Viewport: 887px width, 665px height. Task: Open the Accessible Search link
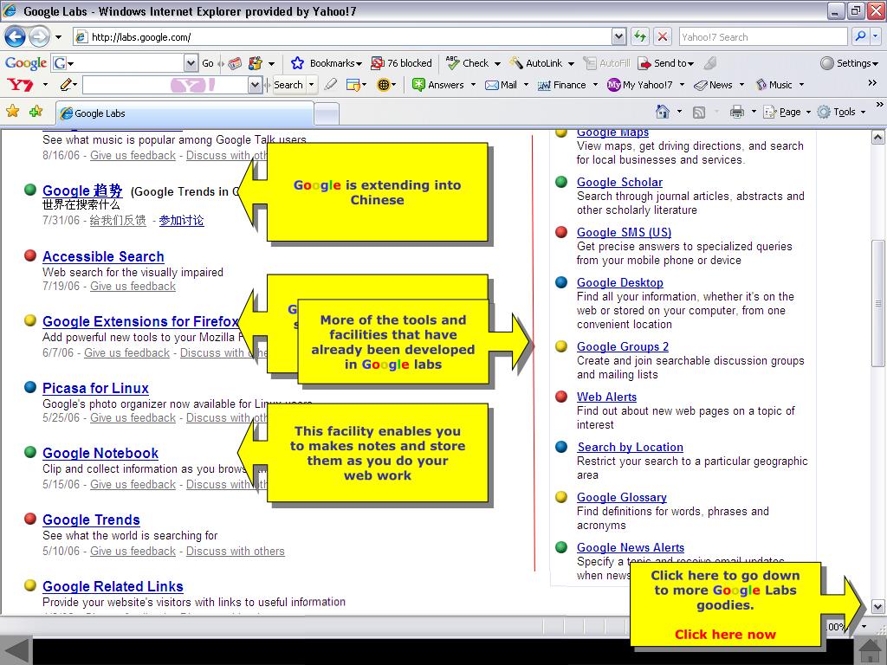click(103, 256)
